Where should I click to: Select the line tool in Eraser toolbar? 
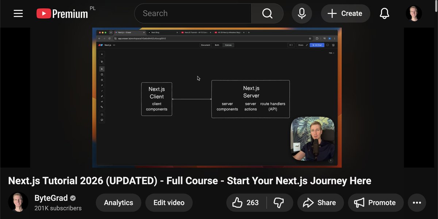(102, 91)
